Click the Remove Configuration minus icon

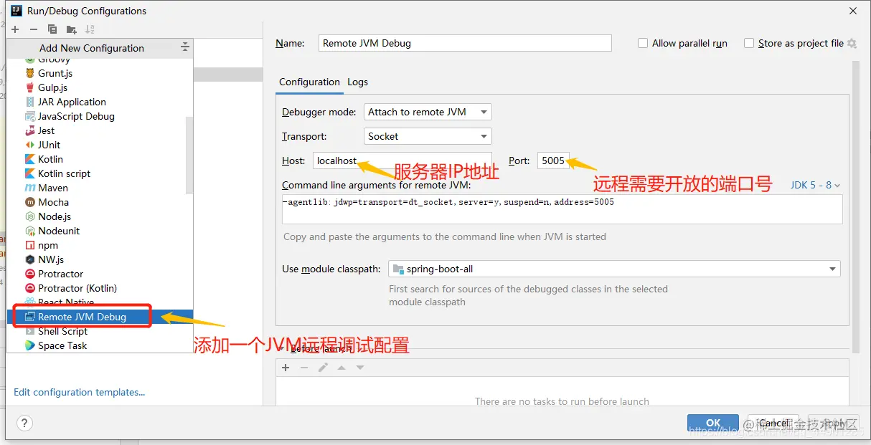point(34,29)
